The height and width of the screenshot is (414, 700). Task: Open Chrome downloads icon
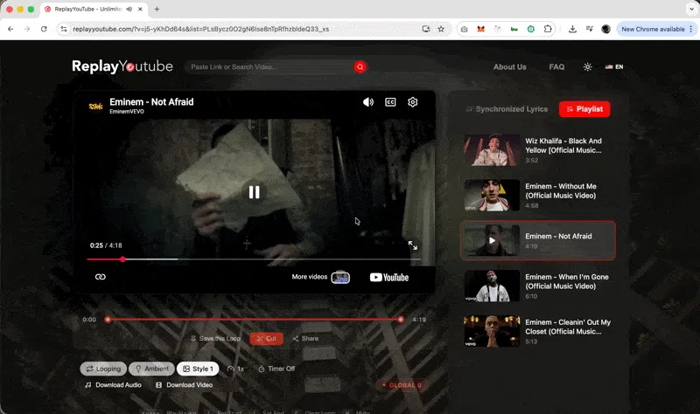pyautogui.click(x=572, y=29)
